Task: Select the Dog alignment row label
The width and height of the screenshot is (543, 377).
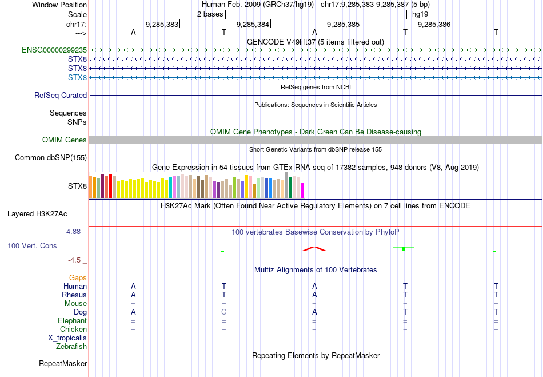Action: click(80, 312)
